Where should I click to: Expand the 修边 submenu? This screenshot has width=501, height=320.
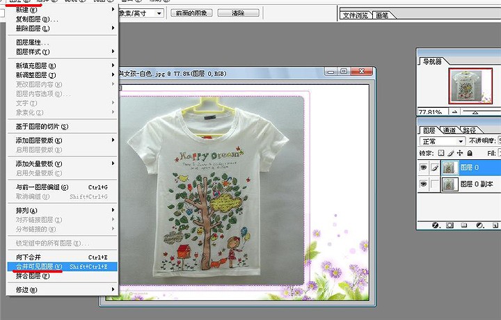click(x=113, y=289)
